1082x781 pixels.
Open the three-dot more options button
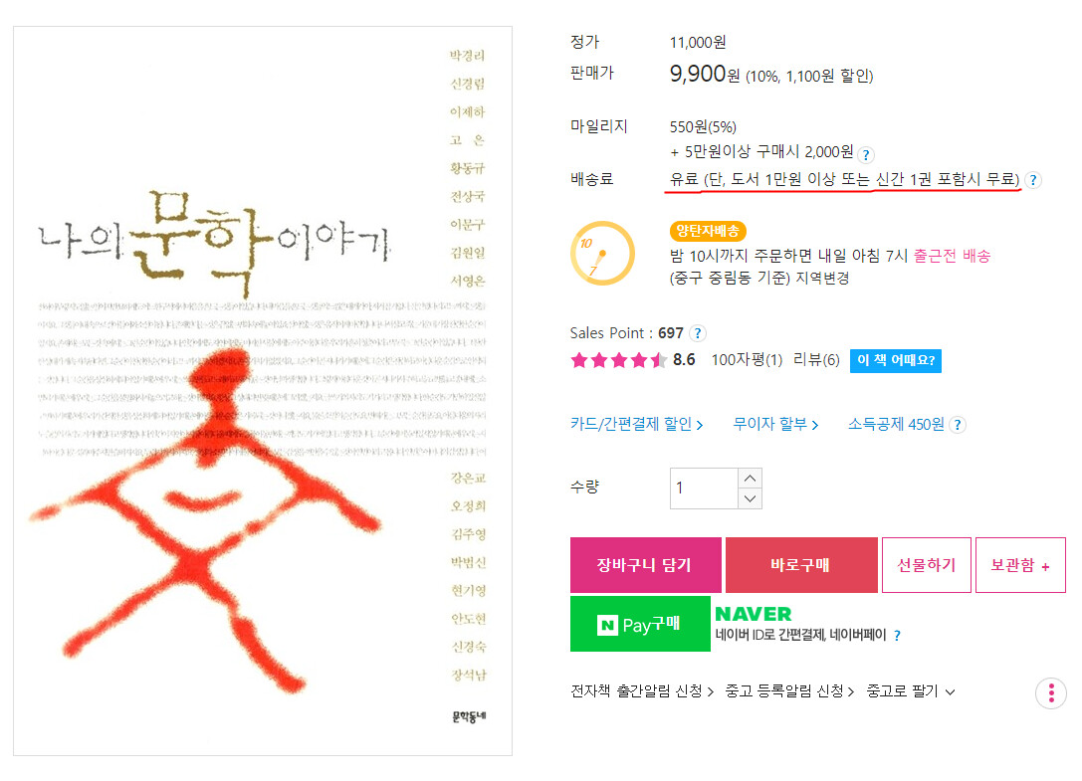click(x=1051, y=692)
